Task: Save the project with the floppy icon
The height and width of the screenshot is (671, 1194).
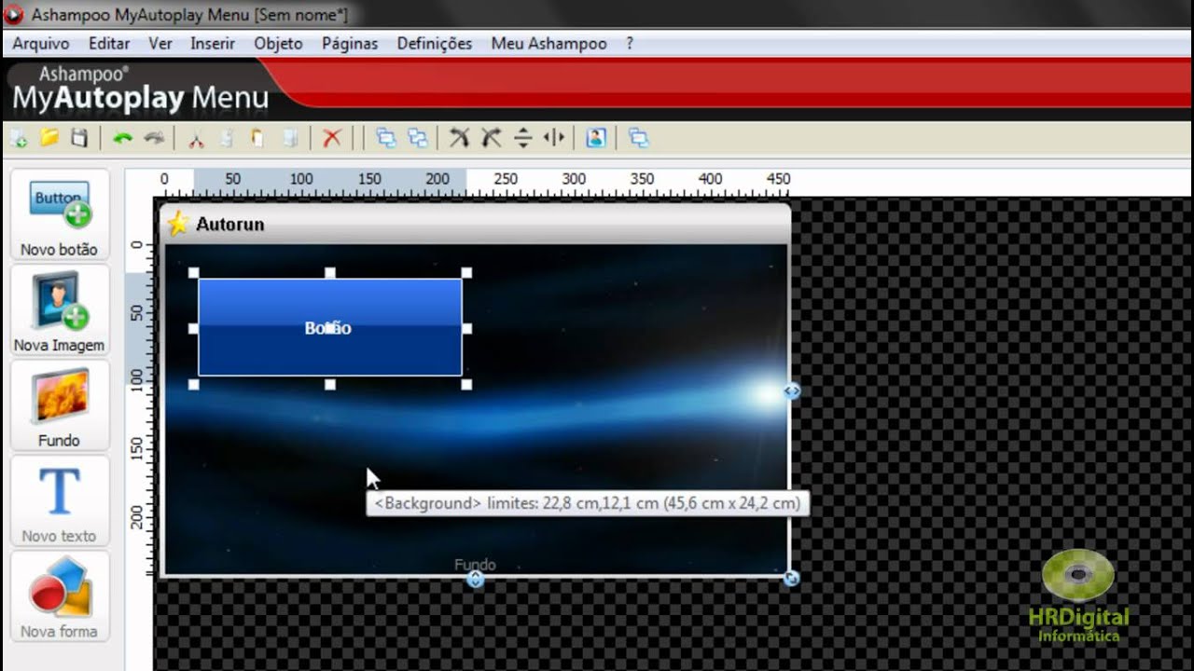Action: (x=79, y=139)
